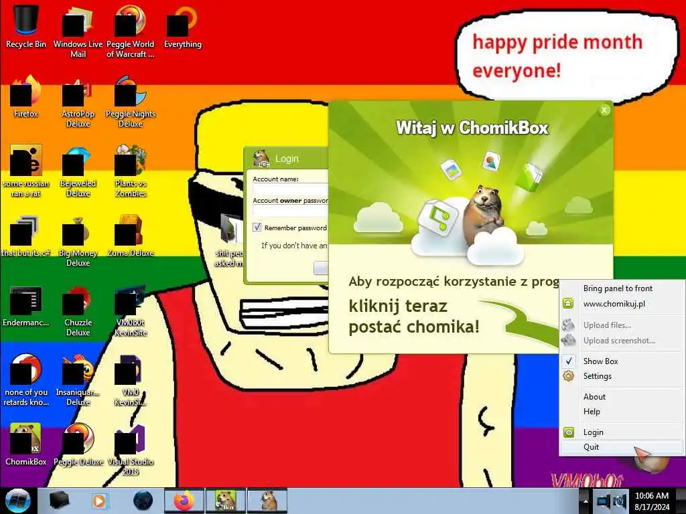The image size is (686, 514).
Task: Choose Login in the tray menu
Action: tap(622, 432)
